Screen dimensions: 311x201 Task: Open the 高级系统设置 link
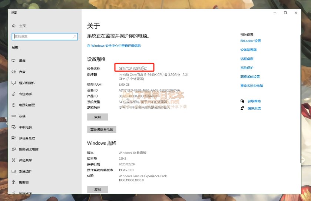pos(250,77)
